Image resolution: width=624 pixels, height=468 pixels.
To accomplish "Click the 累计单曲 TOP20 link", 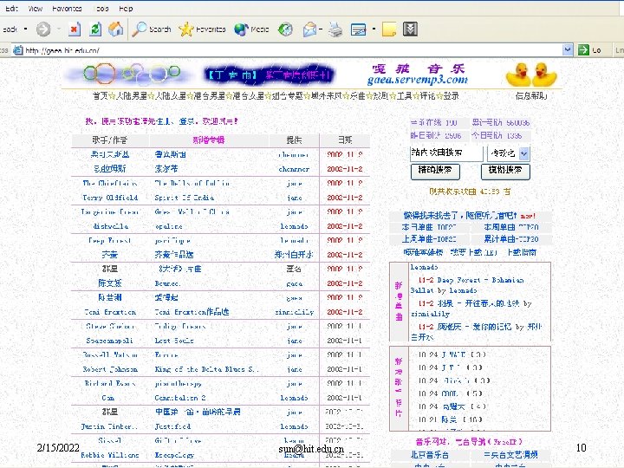I will click(511, 239).
